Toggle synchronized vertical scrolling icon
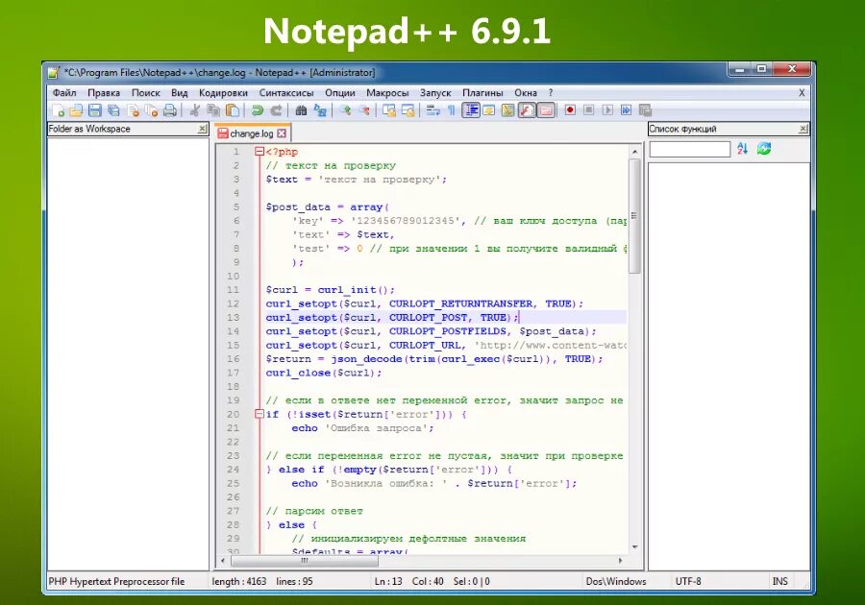The image size is (865, 605). click(x=389, y=110)
